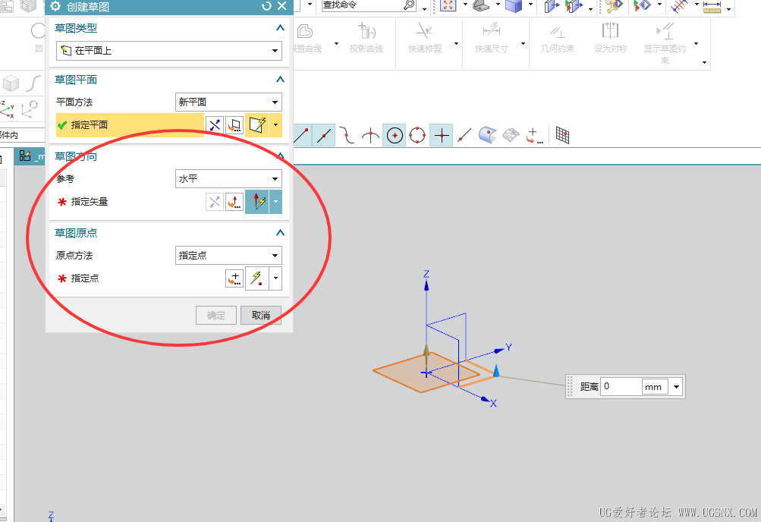Click the Display Sketch Constraints tool
This screenshot has width=761, height=522.
[665, 43]
